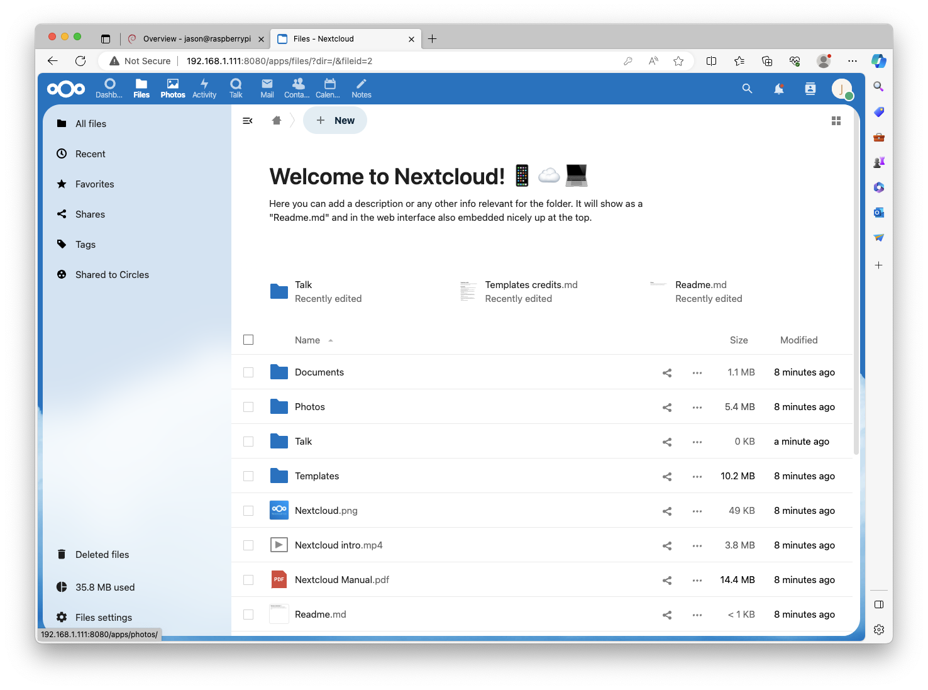Collapse the left navigation sidebar
This screenshot has width=928, height=690.
[x=247, y=120]
